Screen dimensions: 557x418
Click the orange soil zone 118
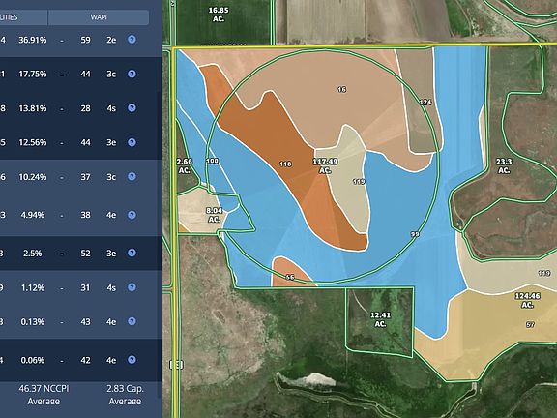point(285,164)
